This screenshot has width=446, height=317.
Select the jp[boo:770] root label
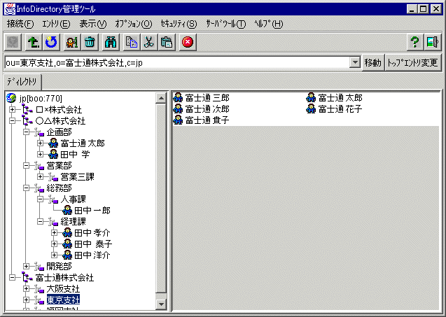point(41,99)
